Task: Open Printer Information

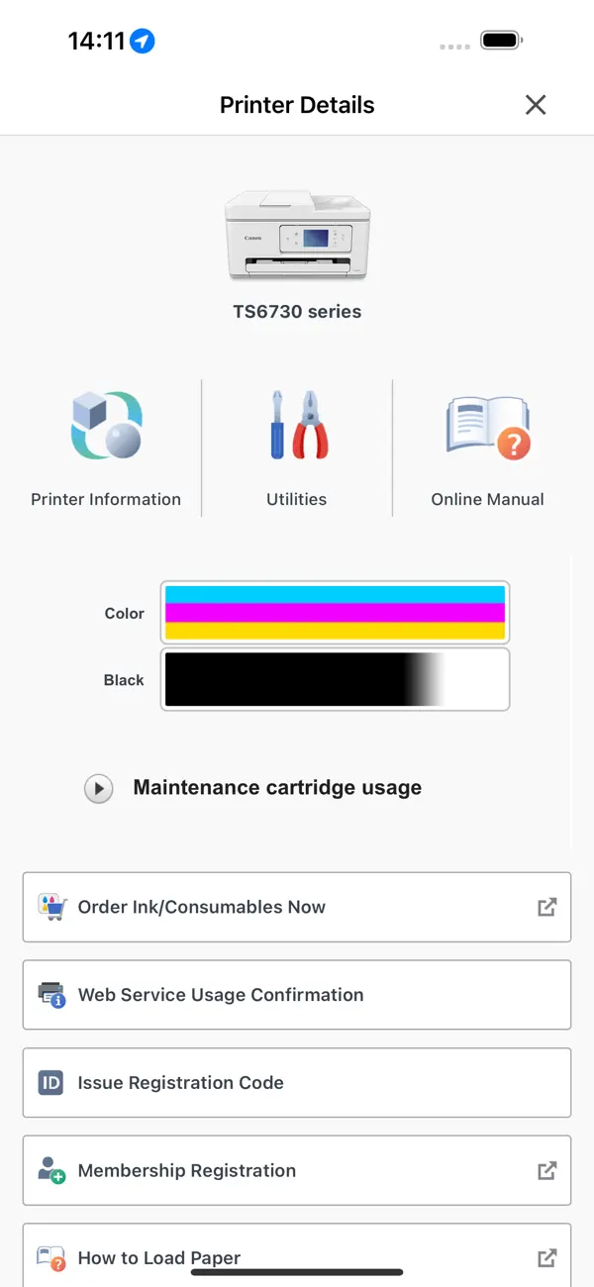Action: 106,445
